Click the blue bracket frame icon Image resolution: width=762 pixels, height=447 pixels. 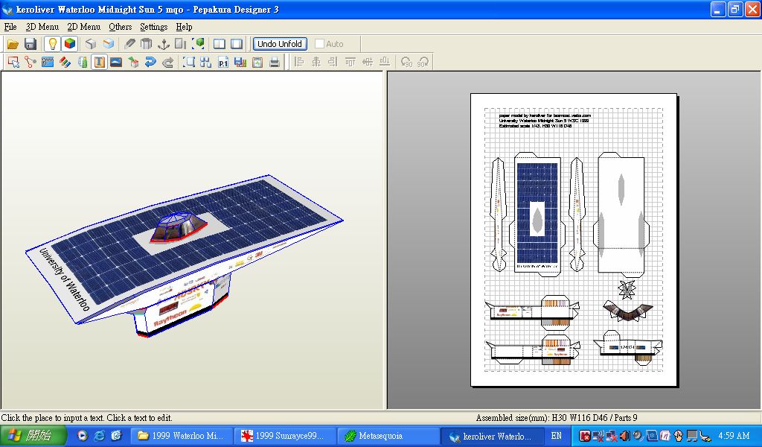coord(188,63)
